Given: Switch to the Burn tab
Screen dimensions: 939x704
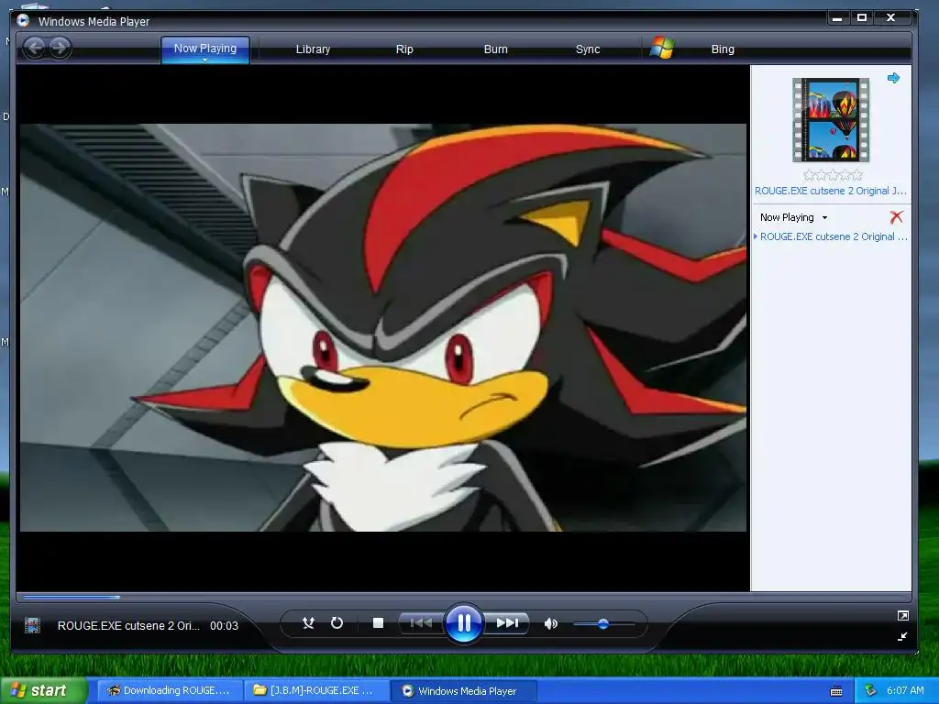Looking at the screenshot, I should pyautogui.click(x=495, y=49).
